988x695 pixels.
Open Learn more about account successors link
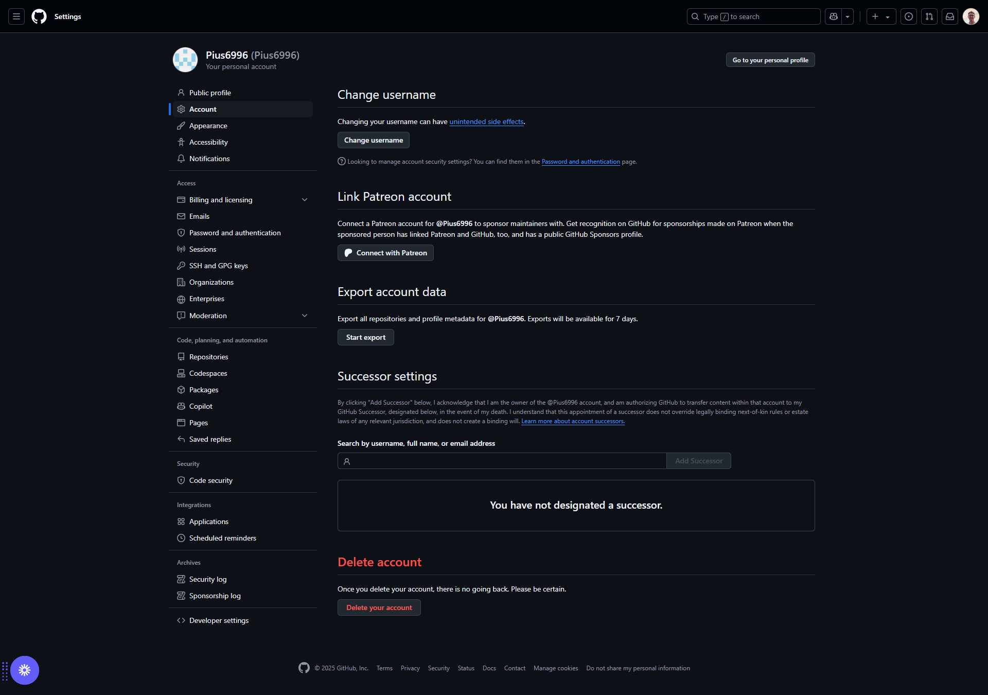click(x=573, y=421)
